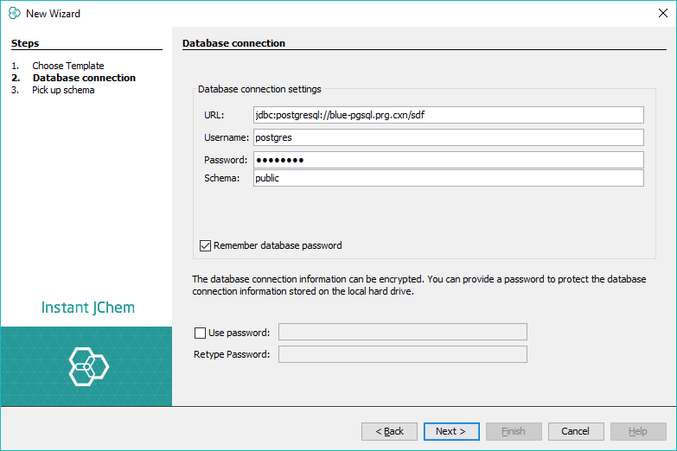Viewport: 677px width, 451px height.
Task: Click the Retype Password field
Action: pos(402,354)
